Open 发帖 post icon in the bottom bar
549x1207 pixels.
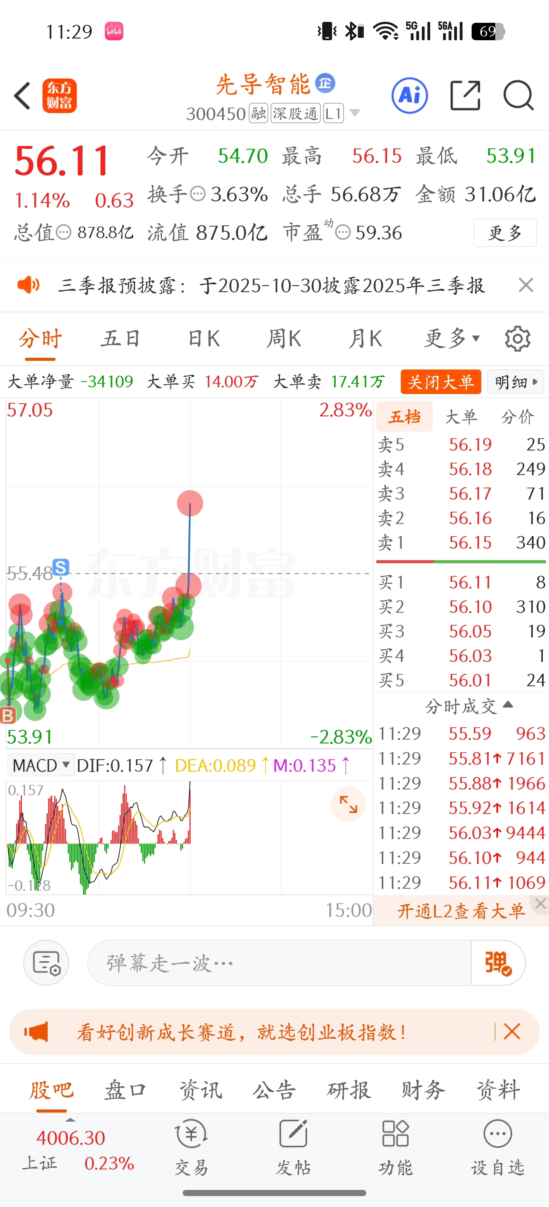click(x=293, y=1148)
